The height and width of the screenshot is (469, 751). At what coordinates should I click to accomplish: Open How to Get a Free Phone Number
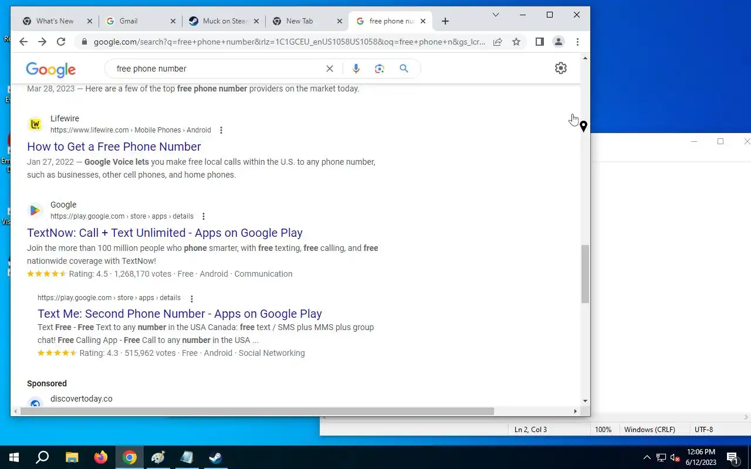point(114,147)
